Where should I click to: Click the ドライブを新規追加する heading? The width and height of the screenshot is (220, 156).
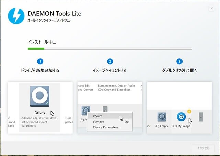(40, 70)
